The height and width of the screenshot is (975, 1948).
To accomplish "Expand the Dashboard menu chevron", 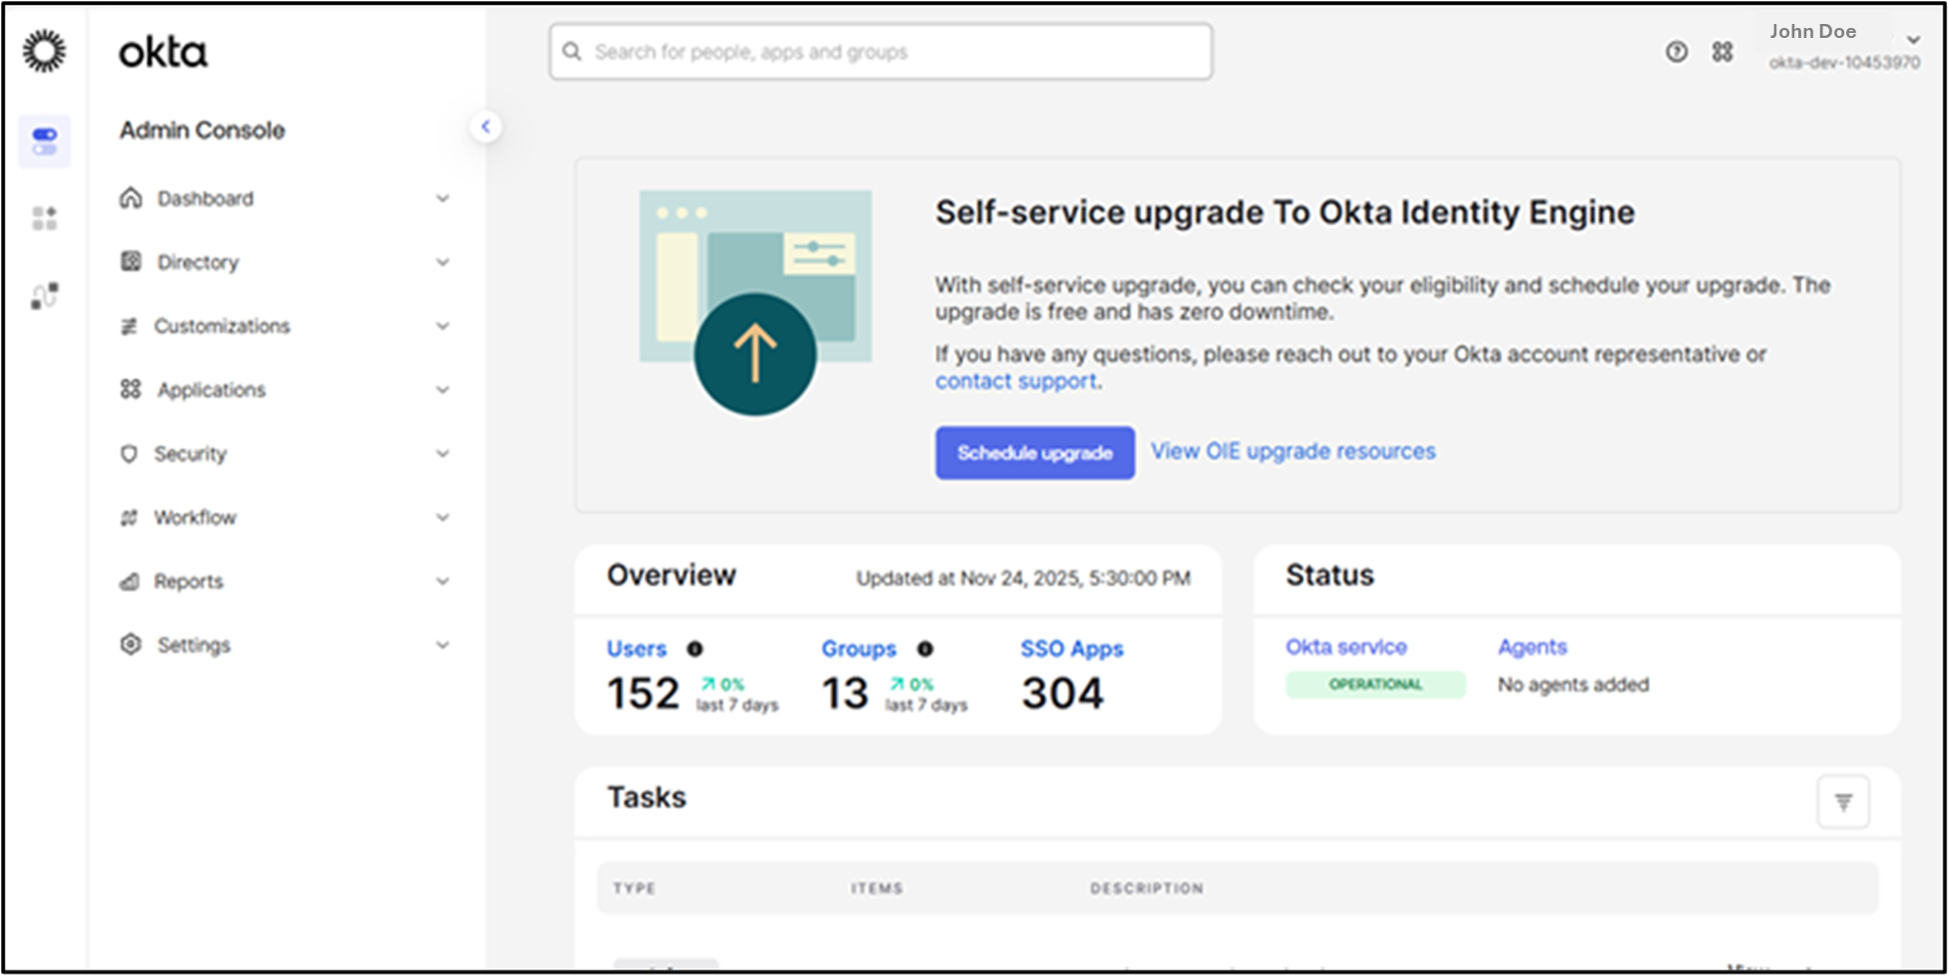I will pyautogui.click(x=442, y=199).
